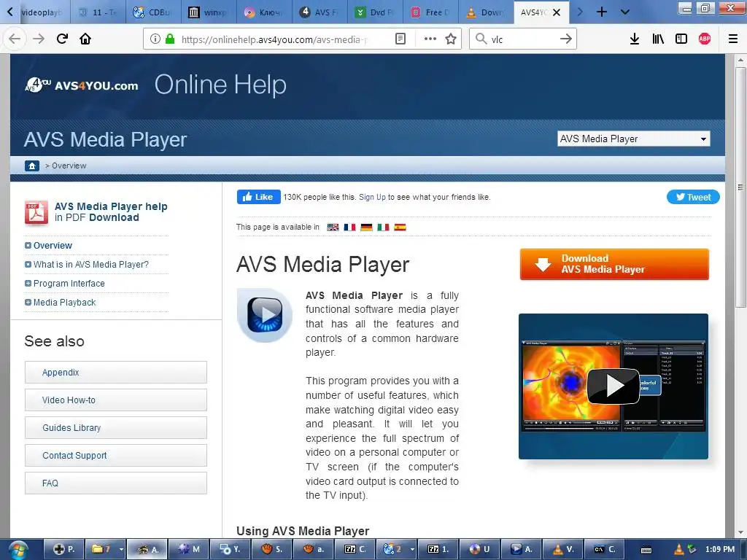Image resolution: width=747 pixels, height=560 pixels.
Task: Open the command prompt taskbar item
Action: click(604, 550)
